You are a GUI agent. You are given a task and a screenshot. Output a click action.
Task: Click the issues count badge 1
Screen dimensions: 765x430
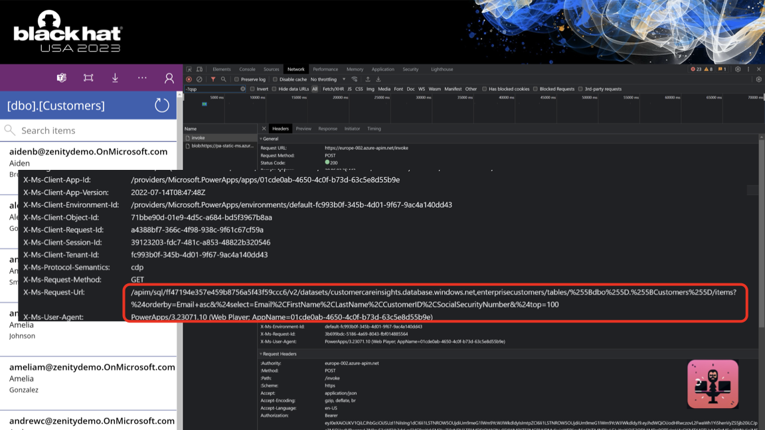point(722,69)
